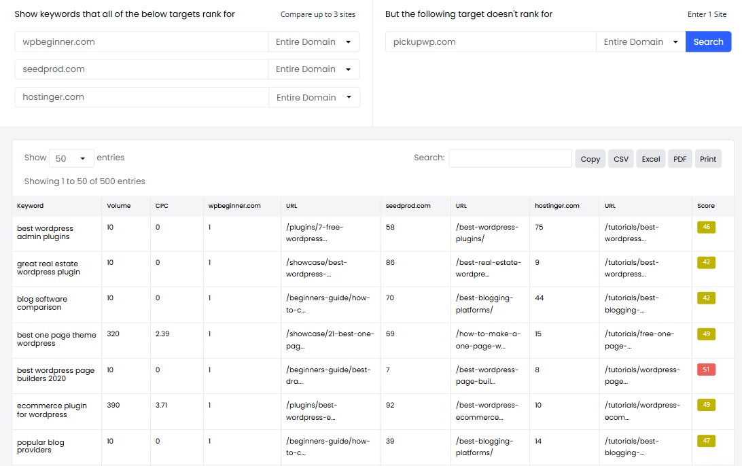Viewport: 742px width, 466px height.
Task: Click the table Search input box
Action: [510, 158]
